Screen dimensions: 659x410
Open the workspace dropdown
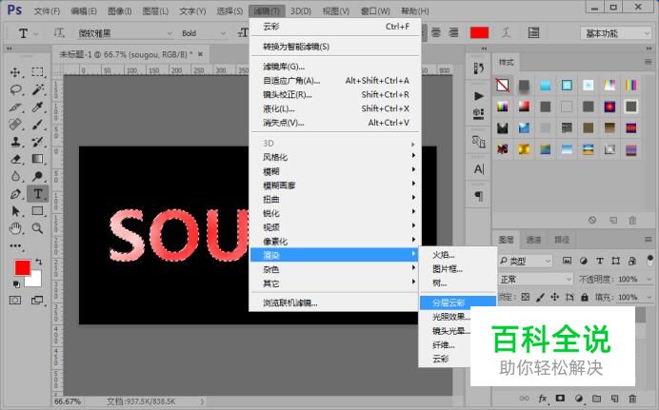616,33
